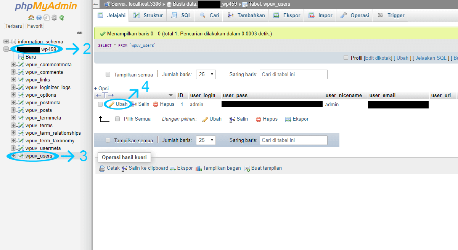The height and width of the screenshot is (250, 458).
Task: Tick the admin row checkbox
Action: tap(100, 104)
